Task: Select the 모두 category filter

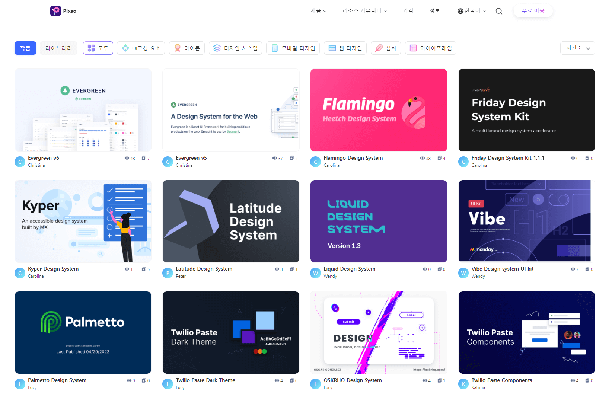Action: tap(98, 48)
